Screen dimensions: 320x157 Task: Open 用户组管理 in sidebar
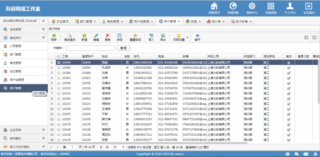tap(24, 80)
